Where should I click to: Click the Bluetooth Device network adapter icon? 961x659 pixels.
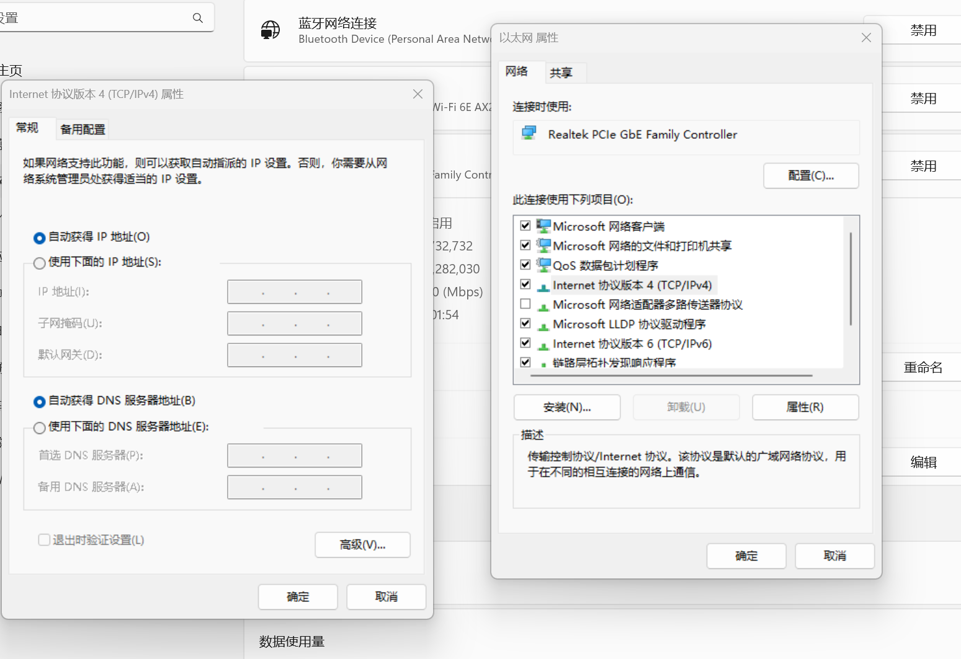(270, 30)
